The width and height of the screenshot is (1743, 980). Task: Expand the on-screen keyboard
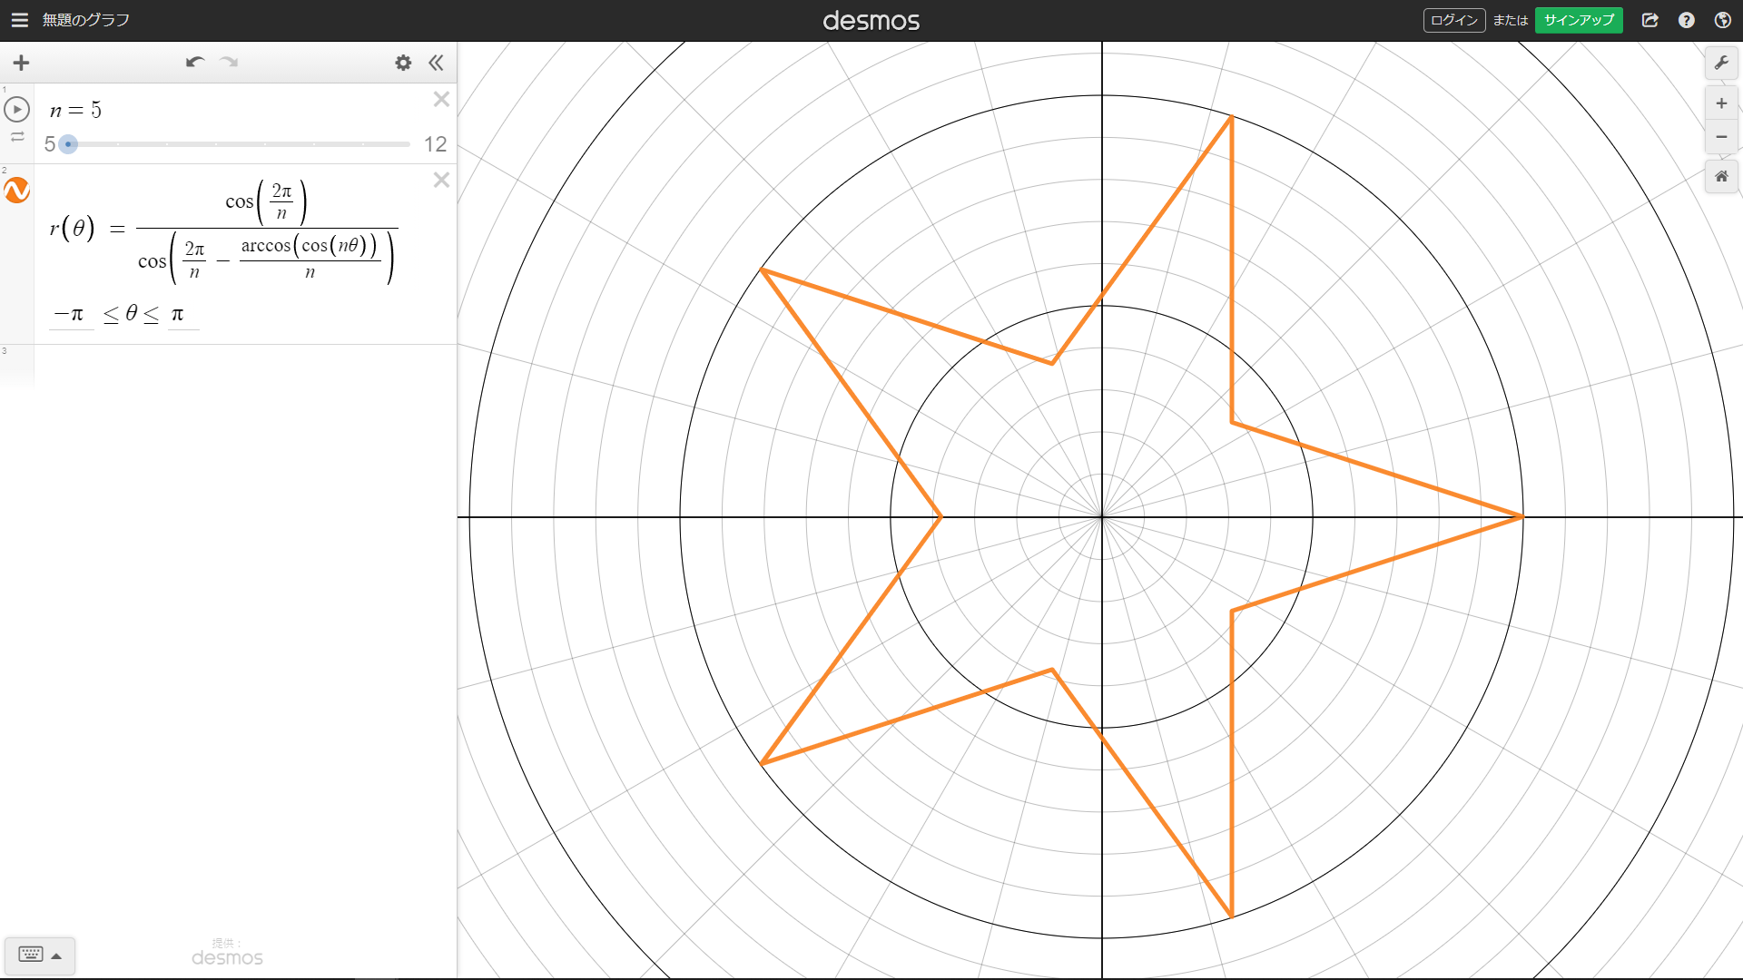(x=40, y=955)
